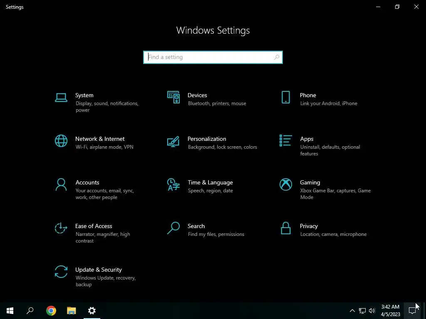Viewport: 426px width, 319px height.
Task: Click the Accounts person icon
Action: point(61,184)
